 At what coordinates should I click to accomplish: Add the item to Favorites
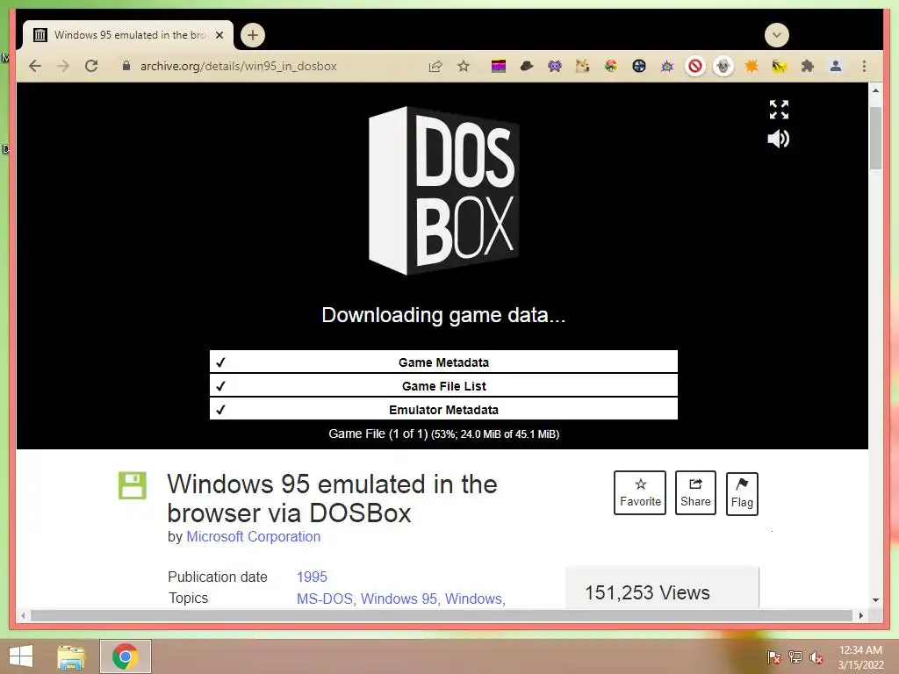coord(640,493)
